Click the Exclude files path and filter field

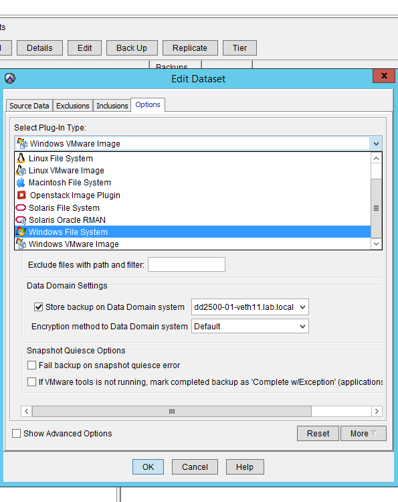(187, 264)
